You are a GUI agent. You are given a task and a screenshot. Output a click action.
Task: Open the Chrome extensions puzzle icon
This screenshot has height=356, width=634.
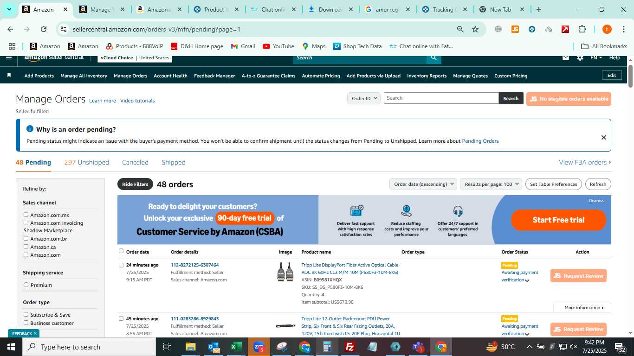[x=582, y=29]
